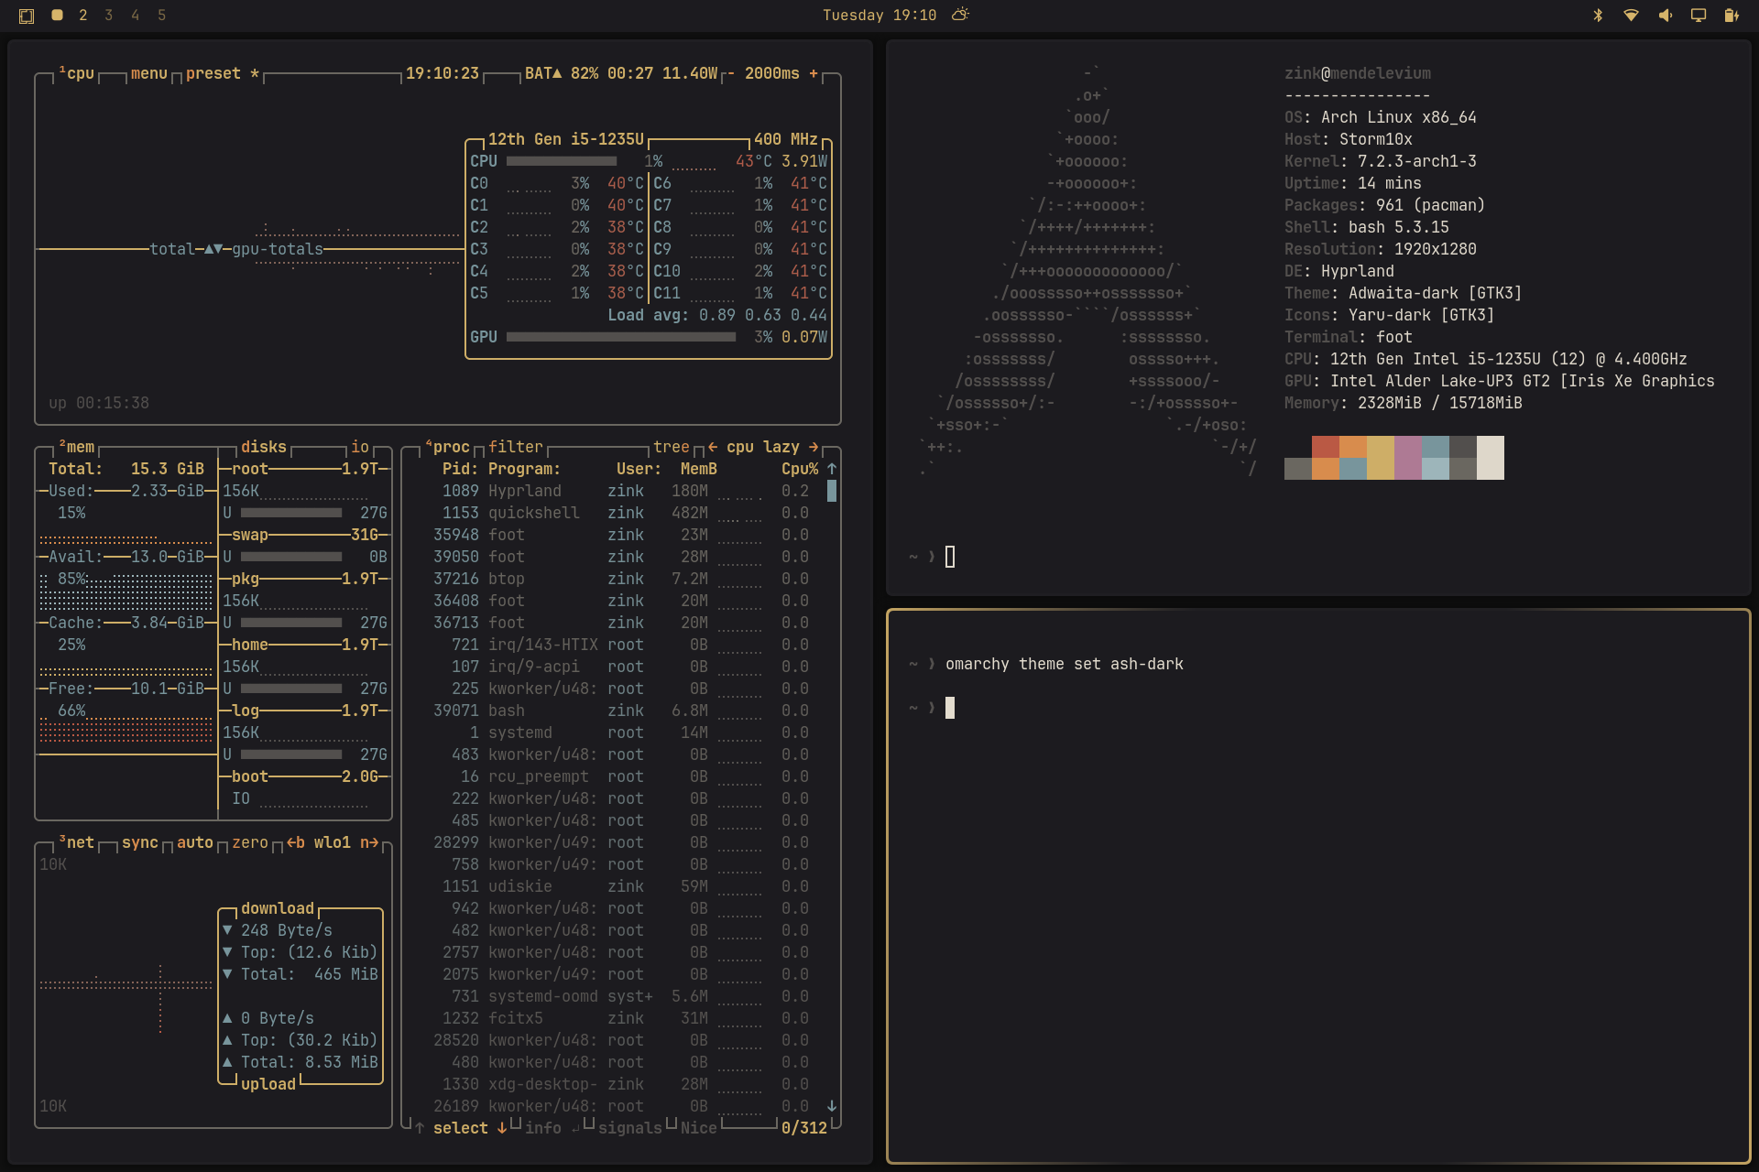The width and height of the screenshot is (1759, 1172).
Task: Click the red swatch in neofetch palette
Action: [1326, 447]
